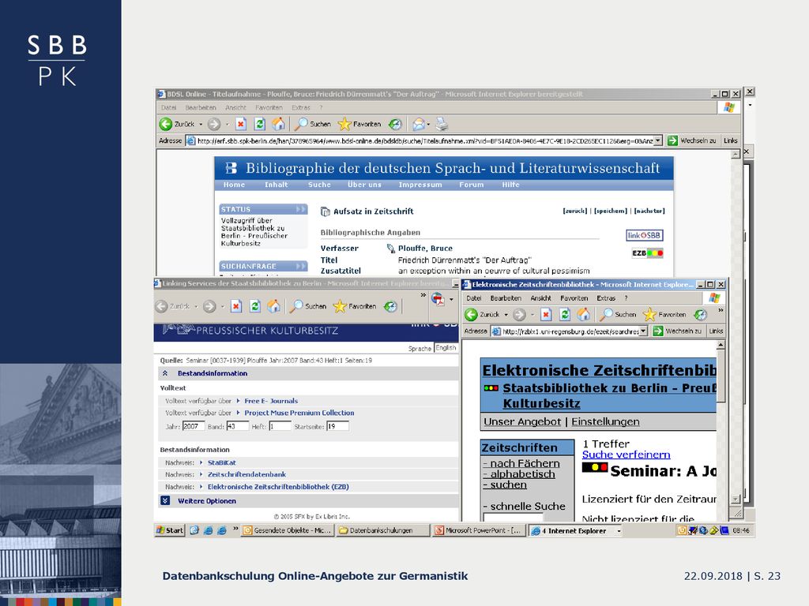Open back history dropdown in BDSL toolbar
Image resolution: width=809 pixels, height=606 pixels.
click(201, 124)
